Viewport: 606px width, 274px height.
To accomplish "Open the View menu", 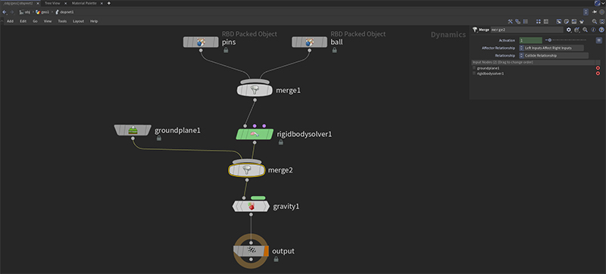I will (x=48, y=21).
